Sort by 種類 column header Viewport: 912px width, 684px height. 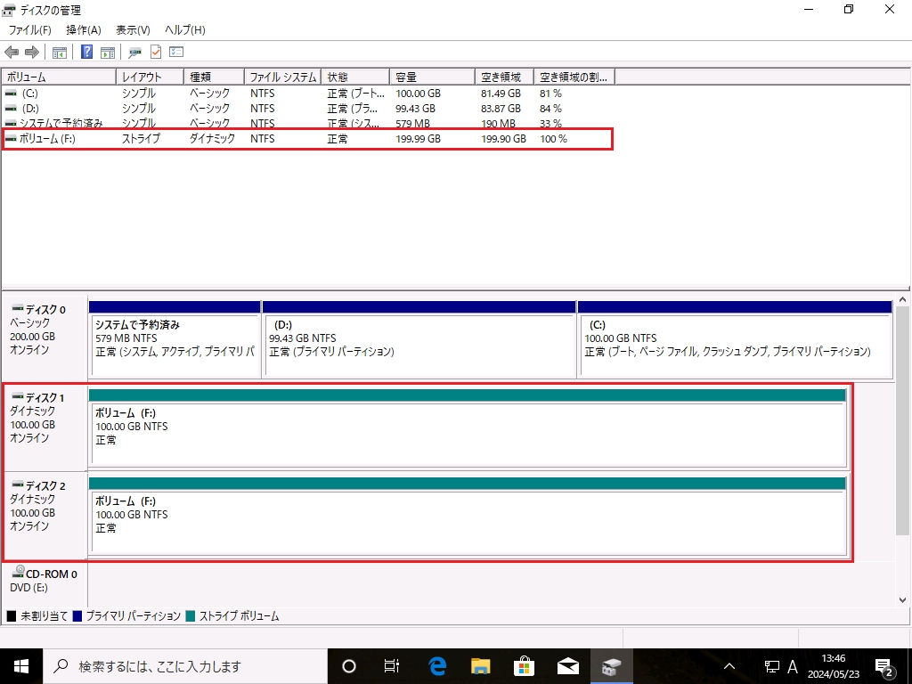pos(214,77)
